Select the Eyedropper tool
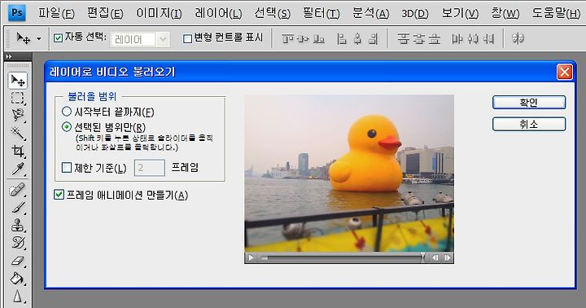This screenshot has height=308, width=586. click(18, 169)
